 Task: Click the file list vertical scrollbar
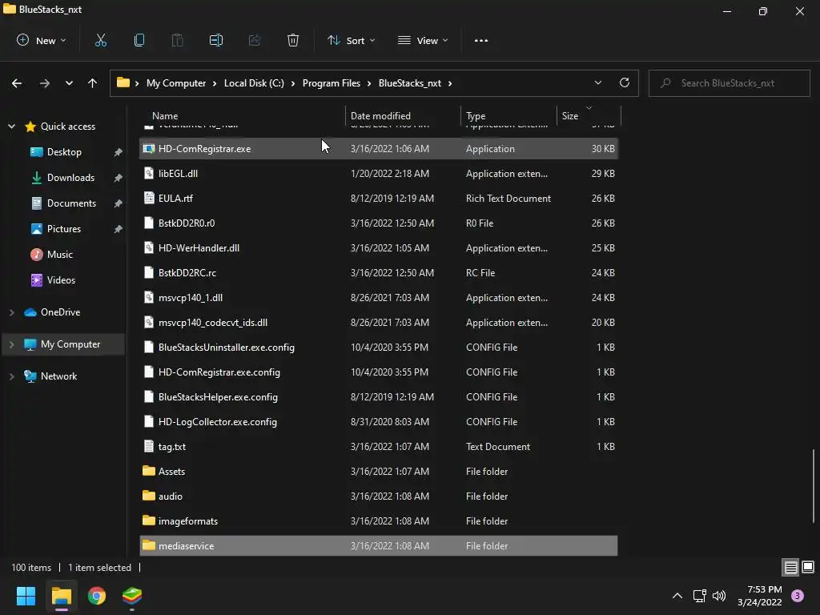pyautogui.click(x=814, y=485)
